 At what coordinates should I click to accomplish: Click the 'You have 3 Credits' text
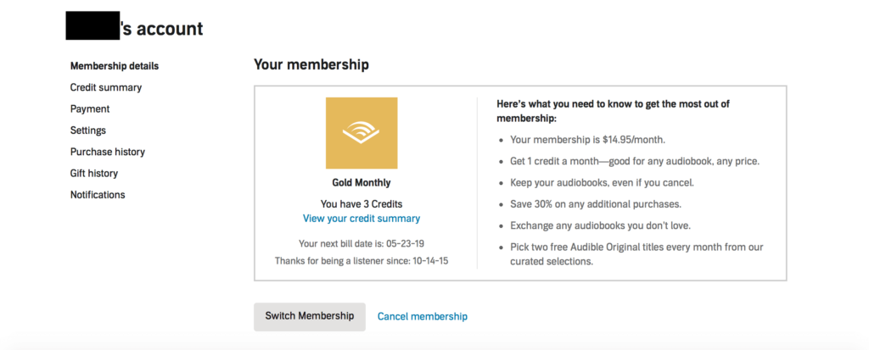(362, 203)
